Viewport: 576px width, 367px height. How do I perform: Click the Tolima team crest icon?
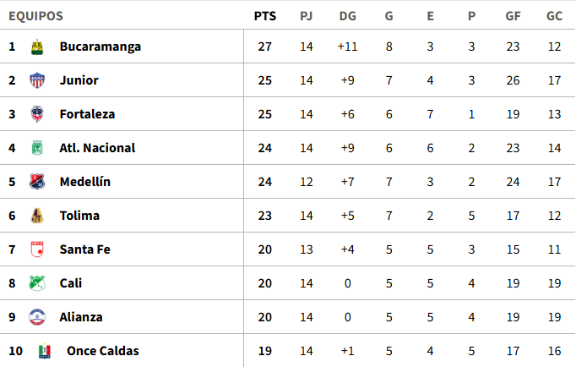(37, 216)
